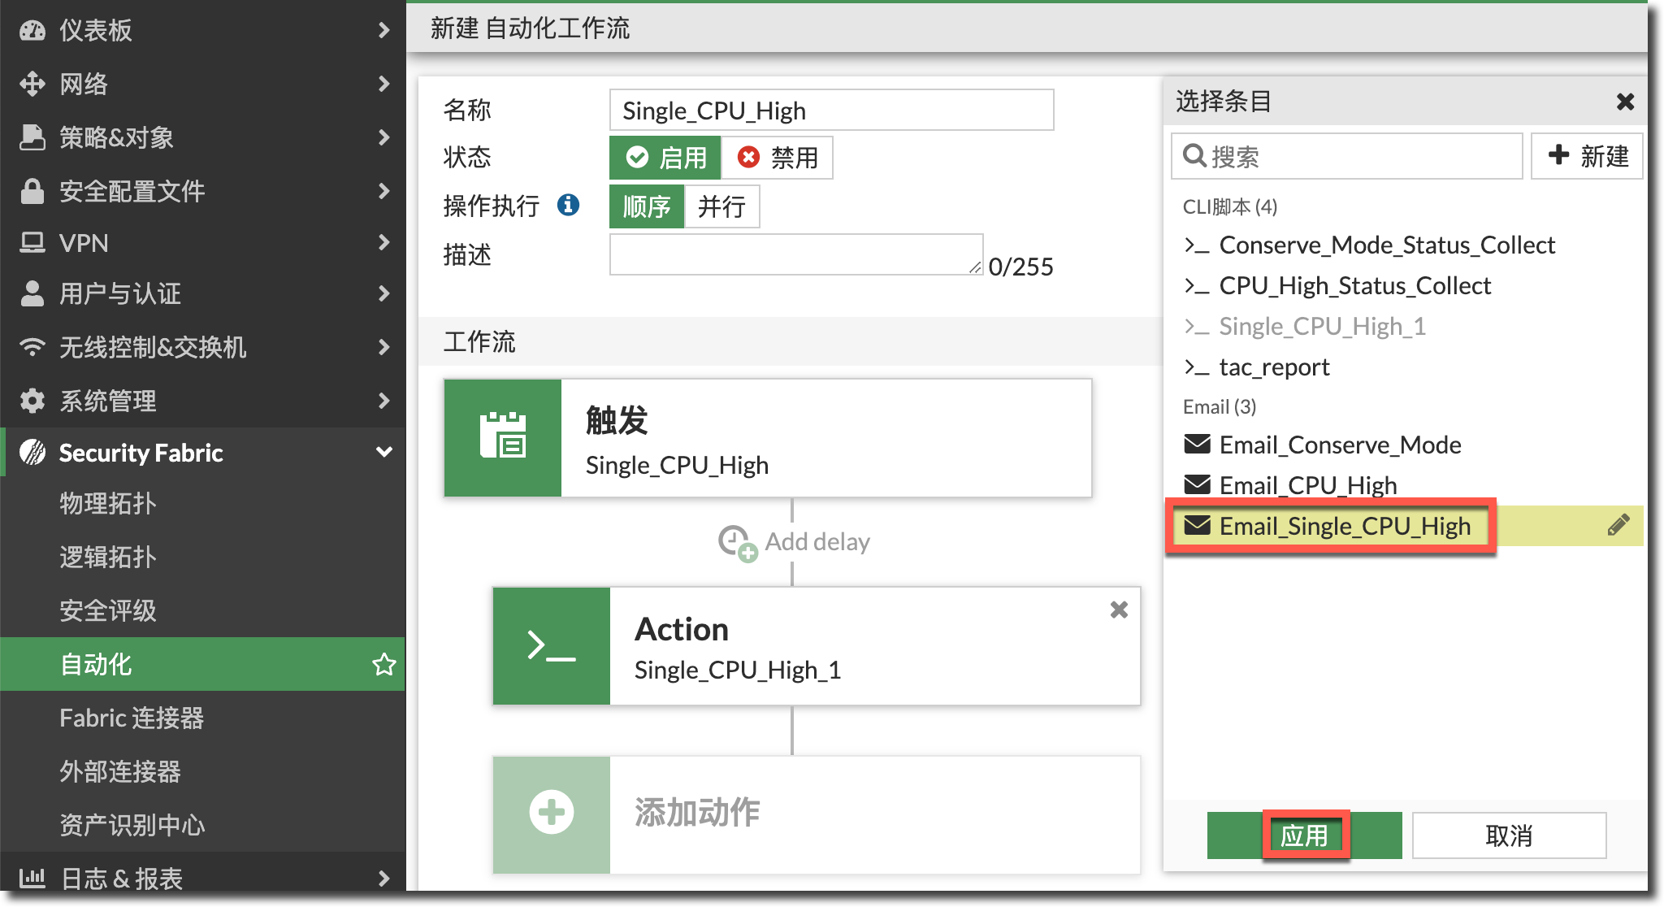Open the 安全评级 page
Image resolution: width=1664 pixels, height=907 pixels.
[108, 610]
